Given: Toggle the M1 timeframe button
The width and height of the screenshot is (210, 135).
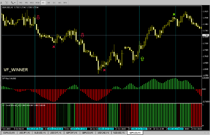Looking at the screenshot, I should (21, 2).
